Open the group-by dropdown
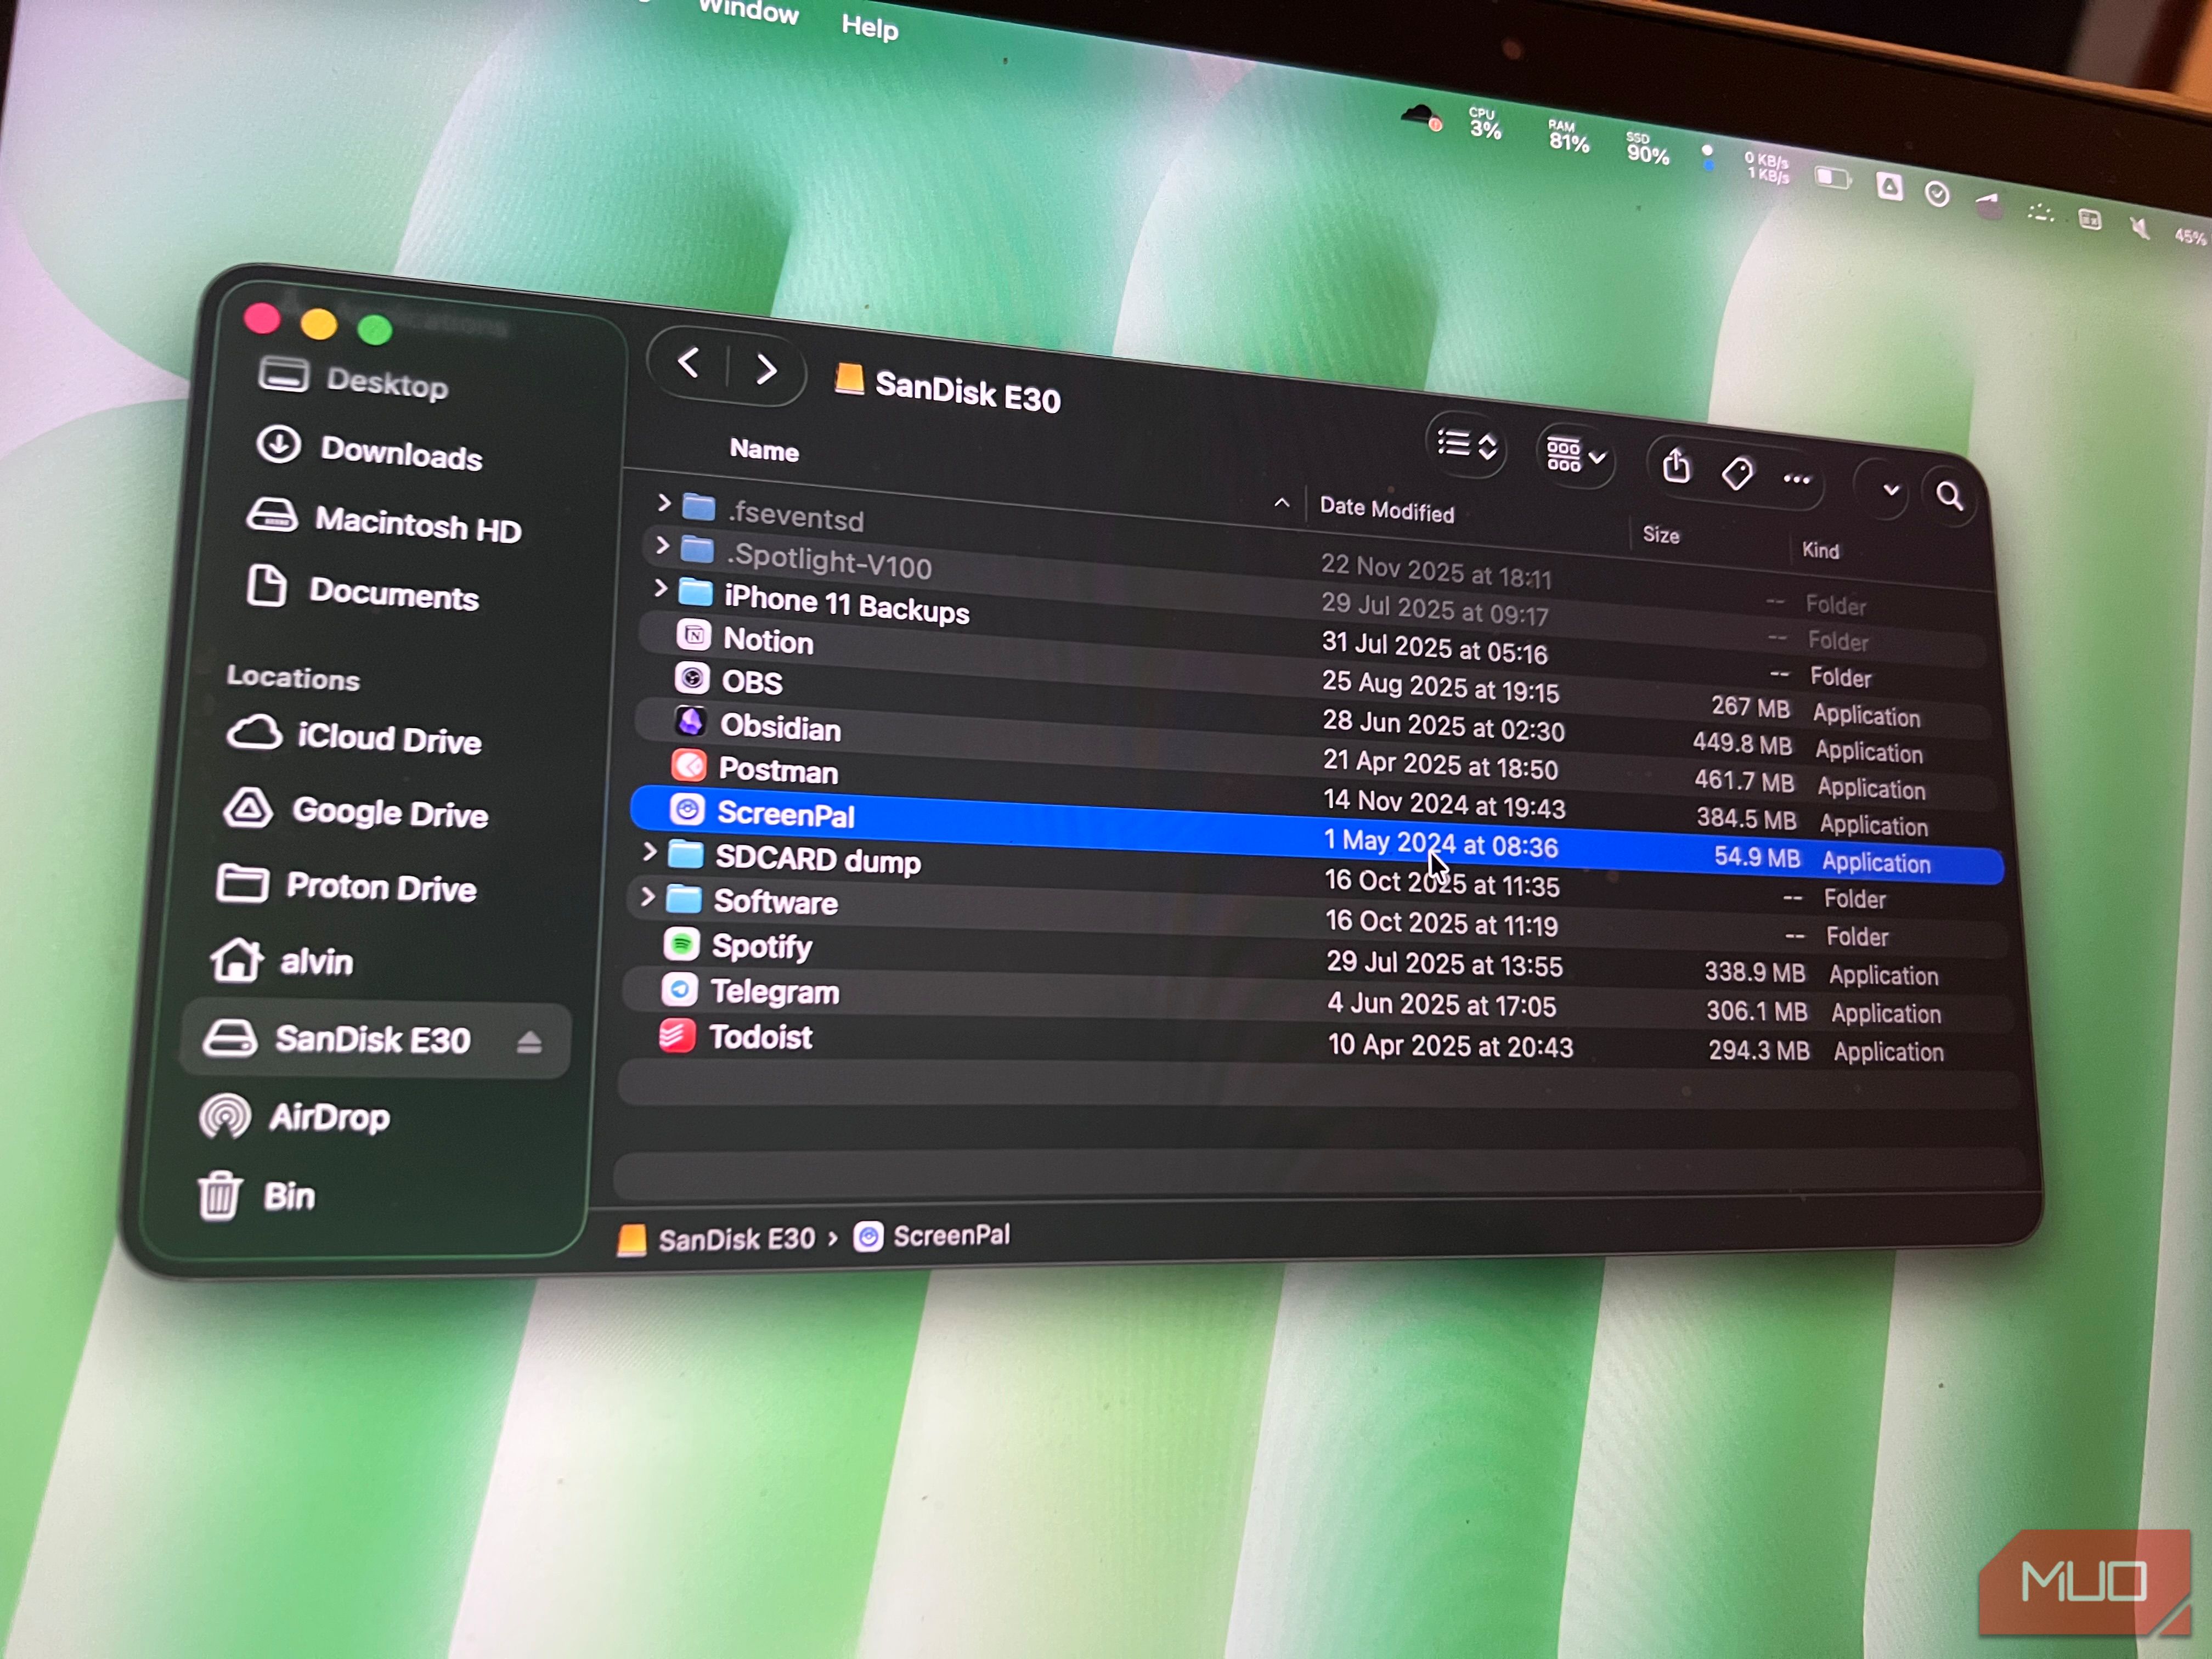This screenshot has width=2212, height=1659. tap(1576, 456)
